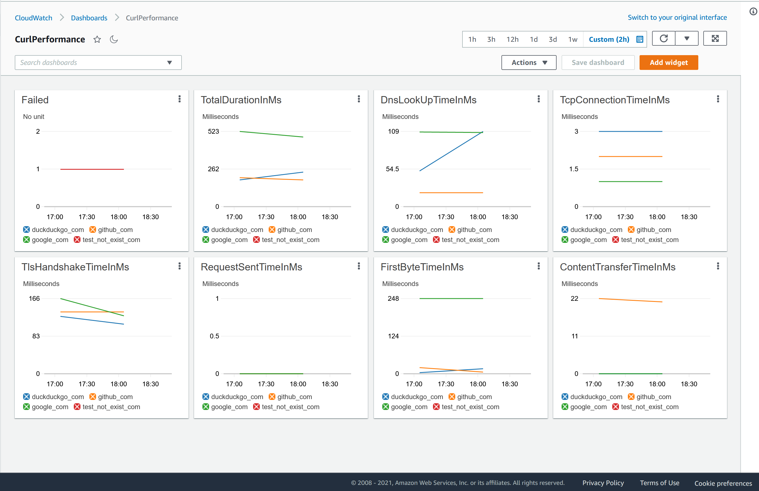Select the 12h time range
The width and height of the screenshot is (759, 491).
(512, 40)
